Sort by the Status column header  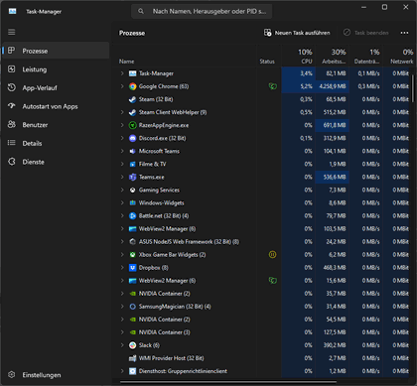pos(269,56)
